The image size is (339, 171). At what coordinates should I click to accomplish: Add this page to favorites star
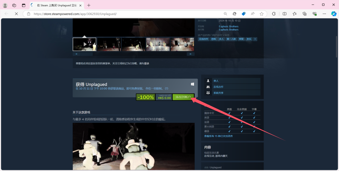click(x=262, y=14)
